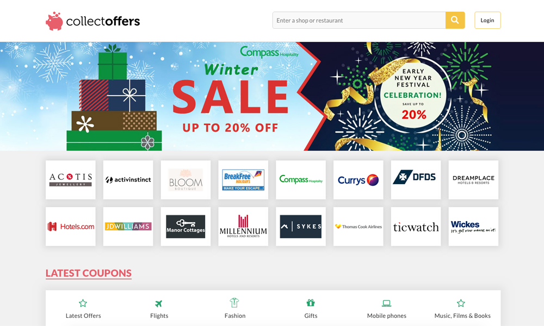
Task: Click the Login button
Action: (487, 20)
